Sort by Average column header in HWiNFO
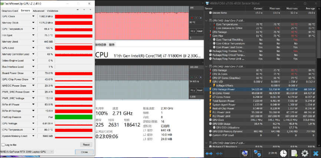Screen dimensions: 321x158 (310, 9)
